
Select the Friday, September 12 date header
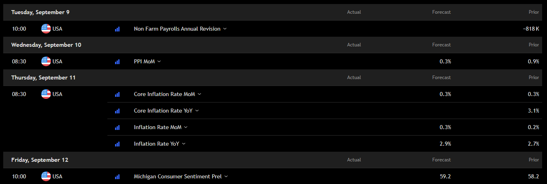[x=40, y=160]
